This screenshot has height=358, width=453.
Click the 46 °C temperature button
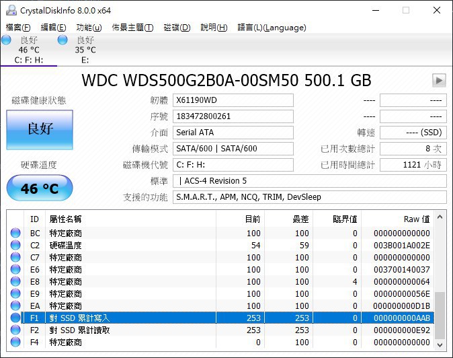40,188
